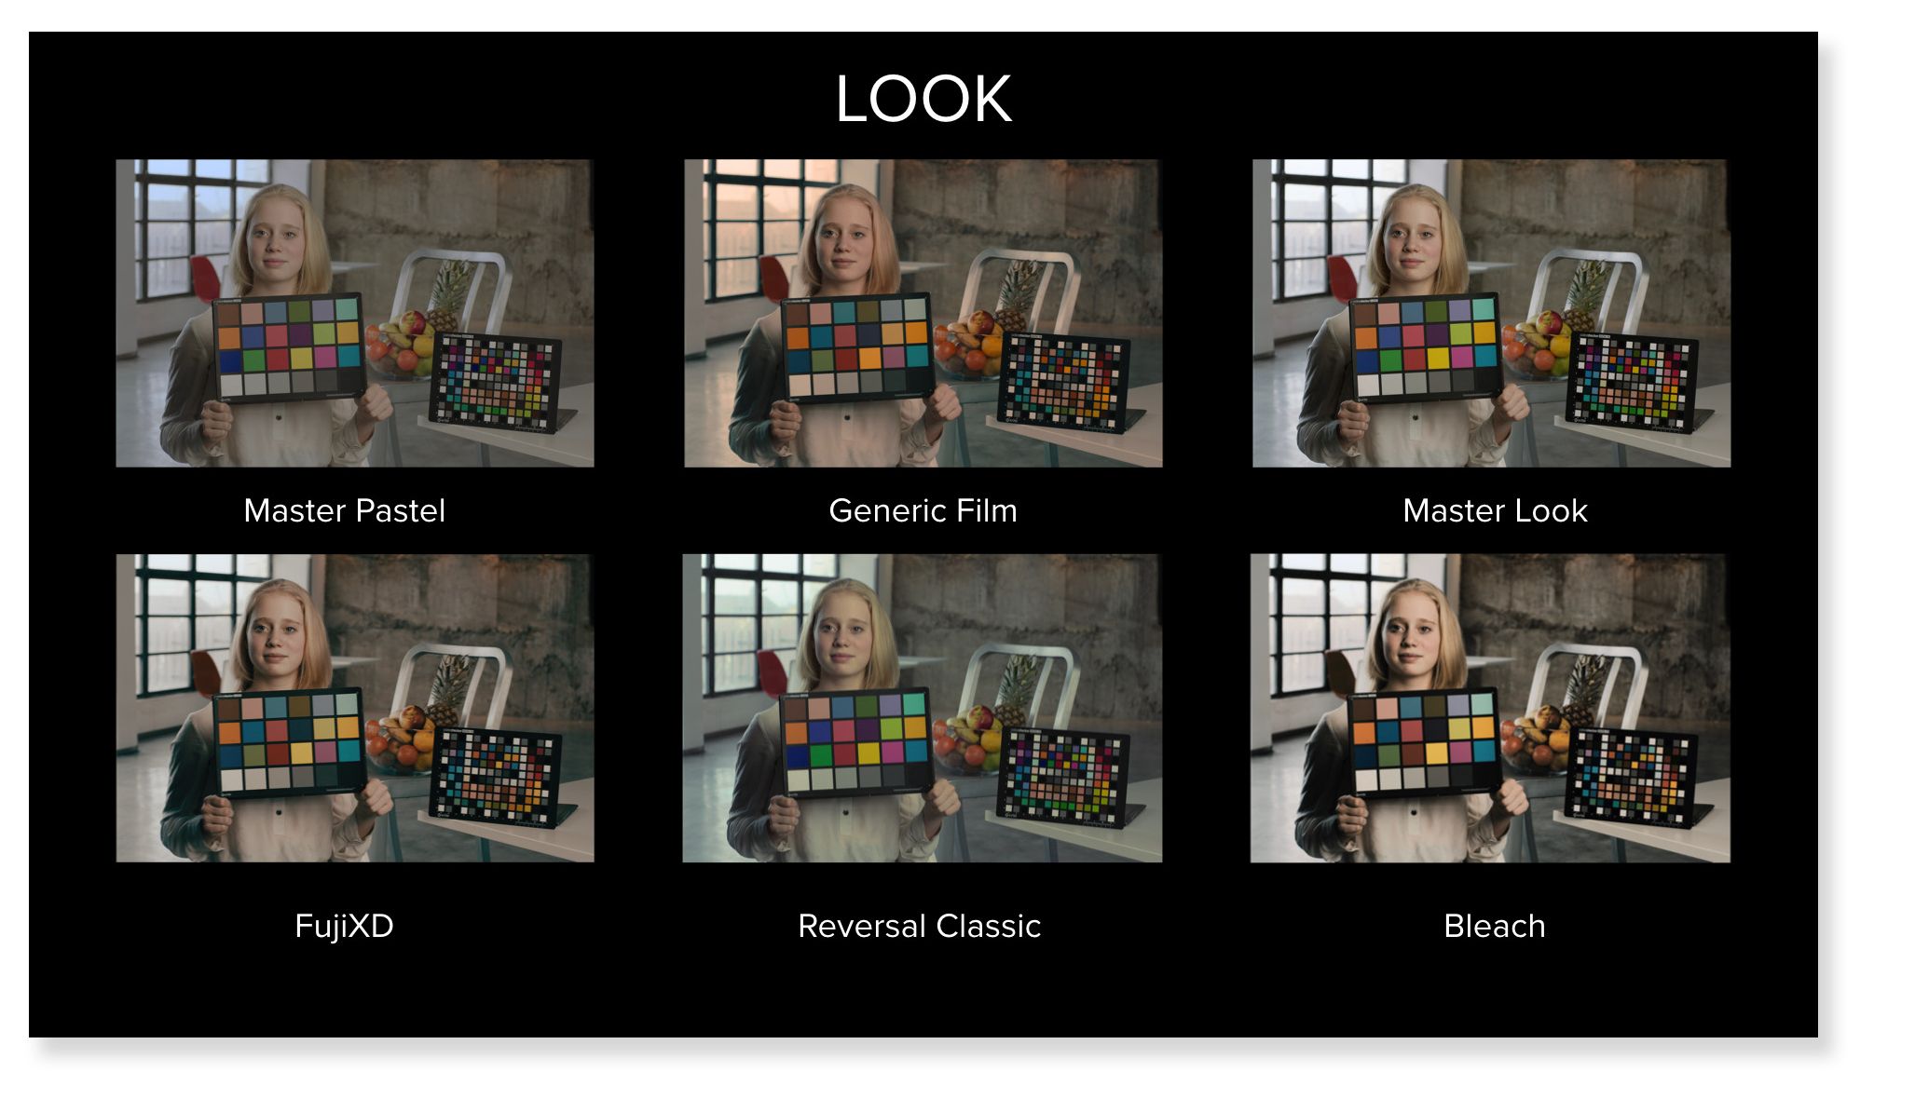The height and width of the screenshot is (1112, 1915).
Task: Click the LOOK title heading
Action: pyautogui.click(x=923, y=99)
